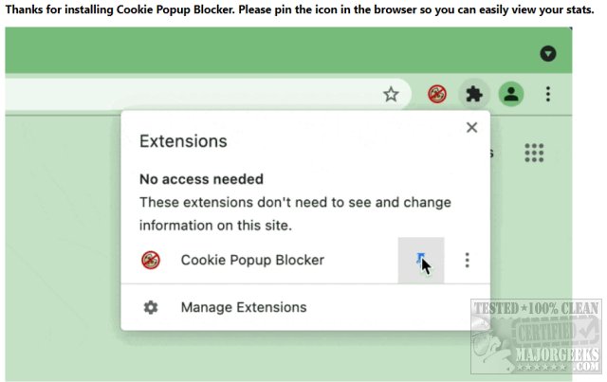Click the down-arrow button above the toolbar

click(x=547, y=53)
